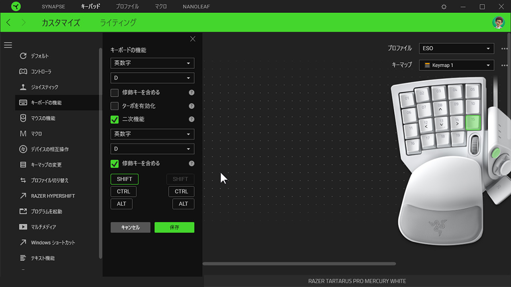Toggle the left CTRL modifier
The height and width of the screenshot is (287, 511).
pos(124,191)
